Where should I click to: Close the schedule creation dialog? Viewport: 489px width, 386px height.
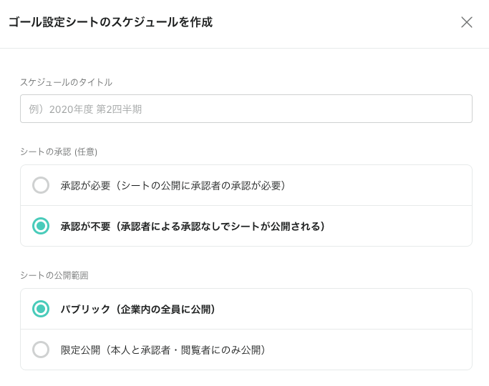tap(467, 22)
